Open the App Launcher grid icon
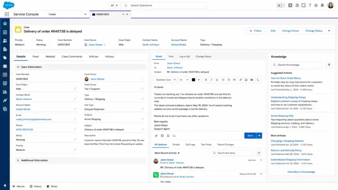 [7, 14]
